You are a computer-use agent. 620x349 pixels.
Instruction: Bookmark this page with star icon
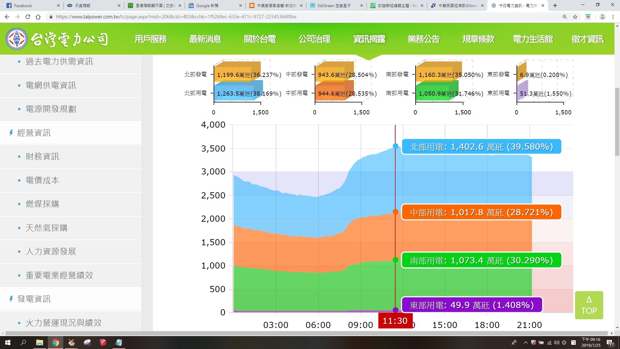point(575,17)
